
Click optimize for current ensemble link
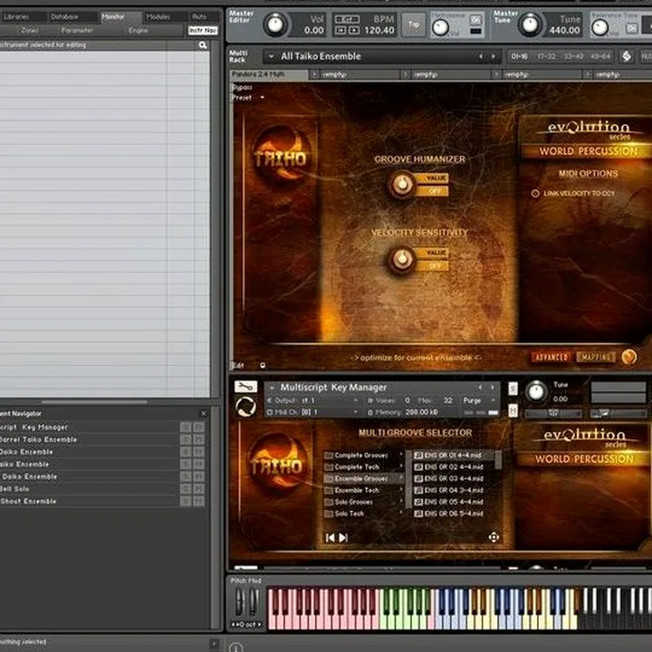(x=416, y=358)
